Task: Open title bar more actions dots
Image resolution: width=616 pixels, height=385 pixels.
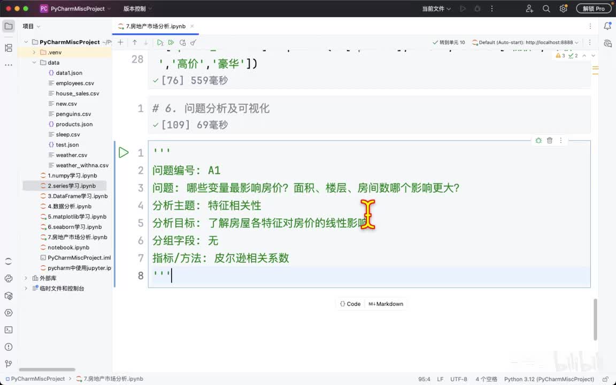Action: (492, 9)
